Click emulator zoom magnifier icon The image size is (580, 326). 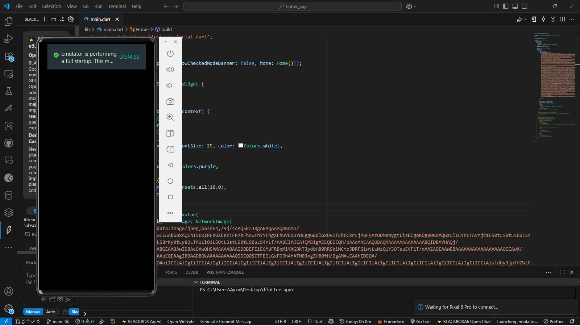click(170, 117)
